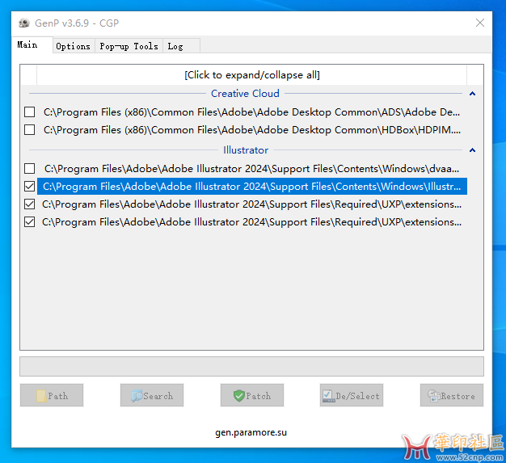The image size is (506, 463).
Task: Select the last UXP\extensions path row
Action: 252,222
